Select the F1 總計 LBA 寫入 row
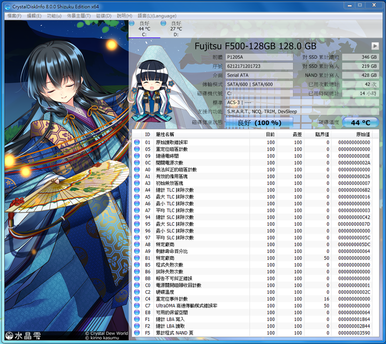 click(x=253, y=319)
